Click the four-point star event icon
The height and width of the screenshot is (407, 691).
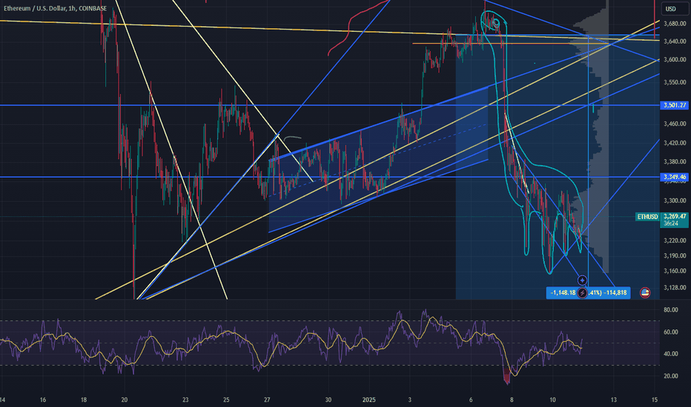(582, 280)
